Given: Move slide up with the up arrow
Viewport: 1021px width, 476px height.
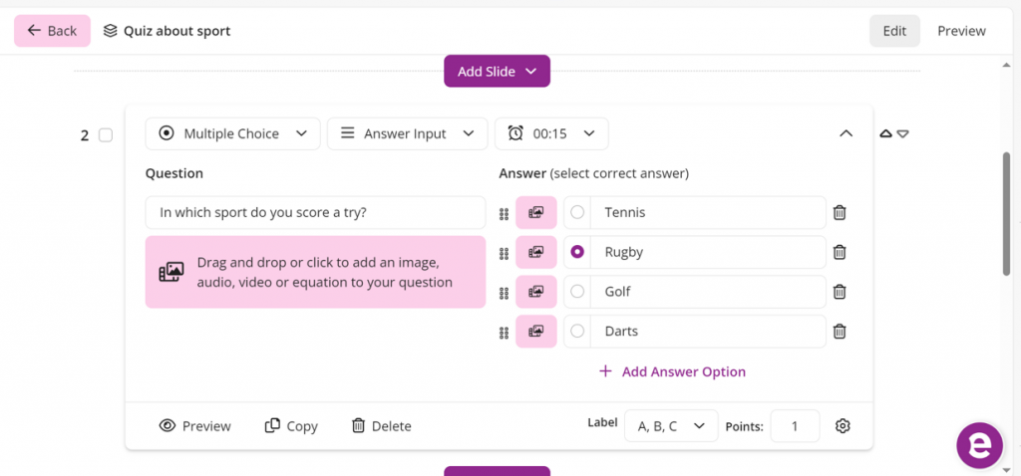Looking at the screenshot, I should tap(884, 134).
